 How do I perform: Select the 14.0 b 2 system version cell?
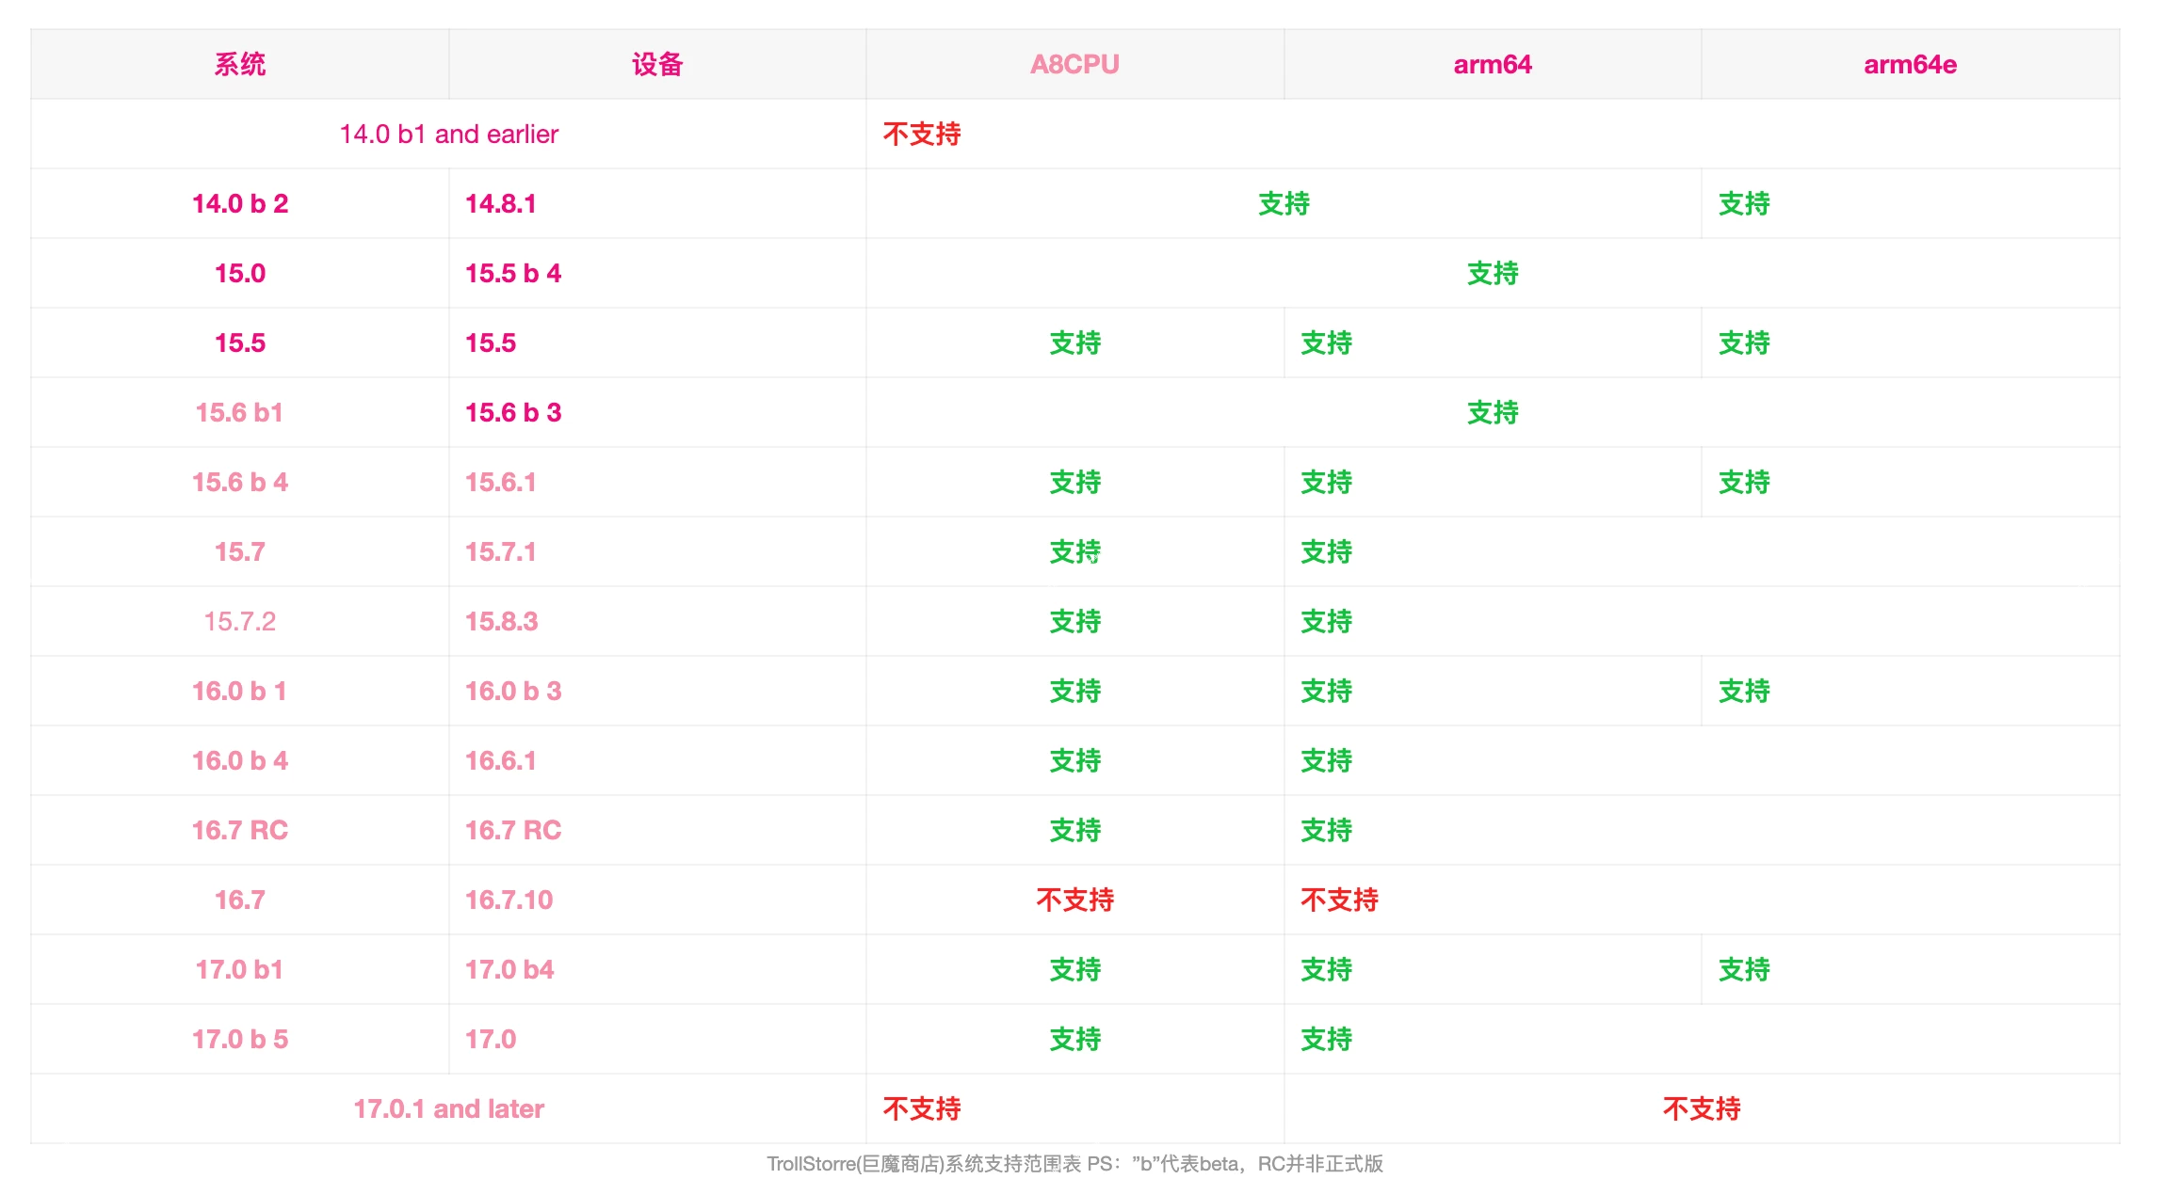click(x=239, y=203)
